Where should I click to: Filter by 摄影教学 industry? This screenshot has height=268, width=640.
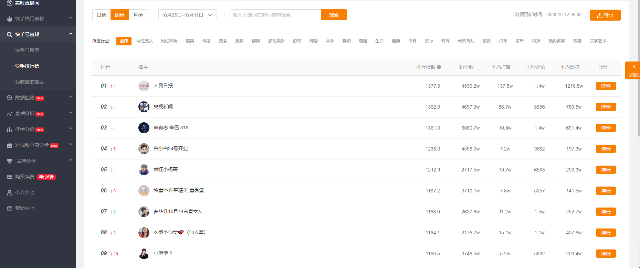[x=557, y=41]
